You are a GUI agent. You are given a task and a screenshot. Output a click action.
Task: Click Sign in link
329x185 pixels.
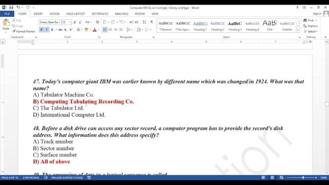click(317, 14)
